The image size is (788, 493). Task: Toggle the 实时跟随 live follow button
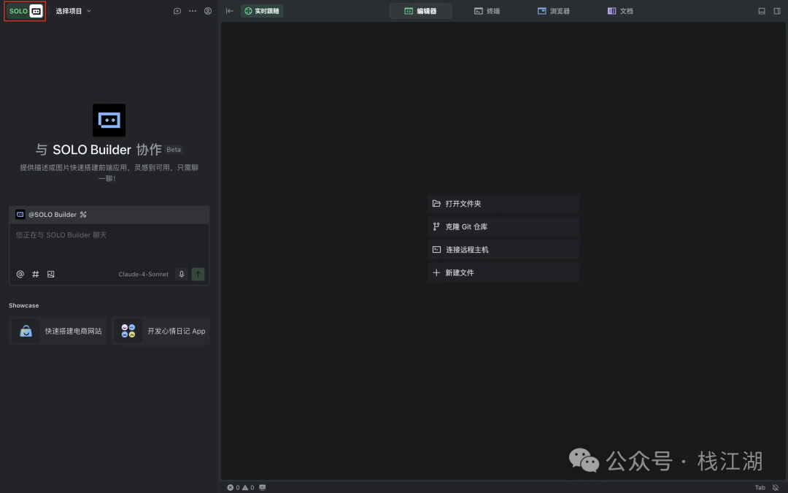262,11
